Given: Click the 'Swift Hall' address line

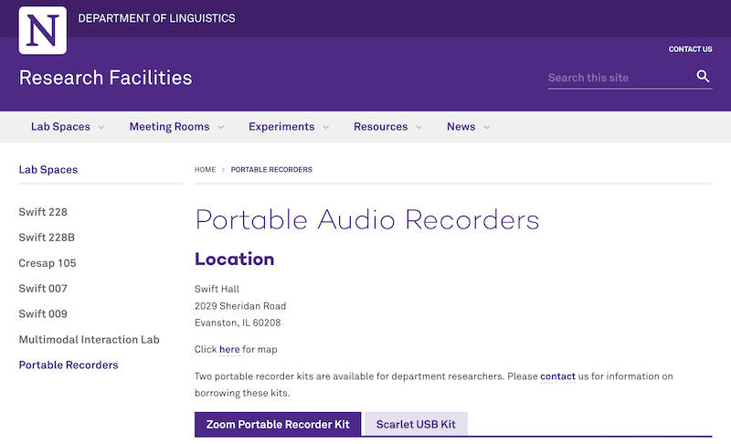Looking at the screenshot, I should 217,289.
